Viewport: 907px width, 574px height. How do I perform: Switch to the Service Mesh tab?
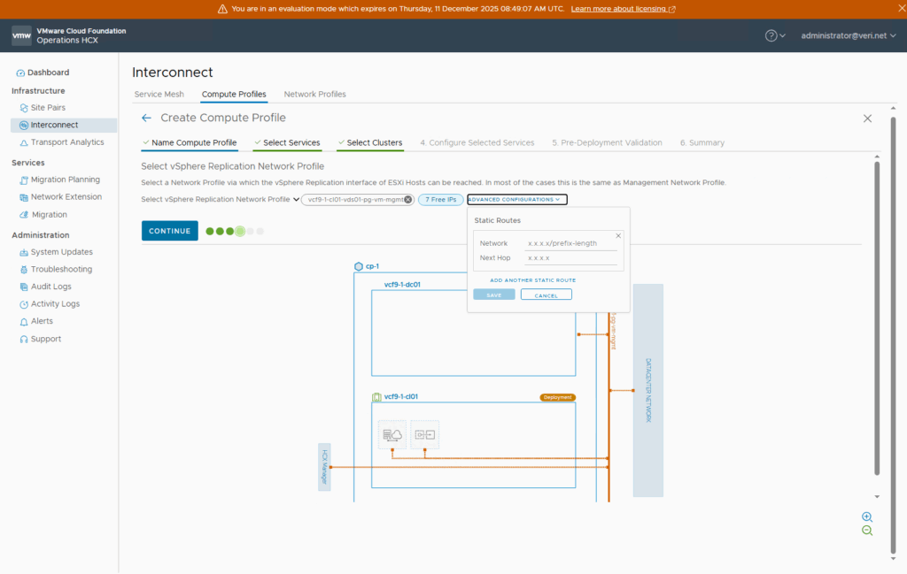[159, 94]
